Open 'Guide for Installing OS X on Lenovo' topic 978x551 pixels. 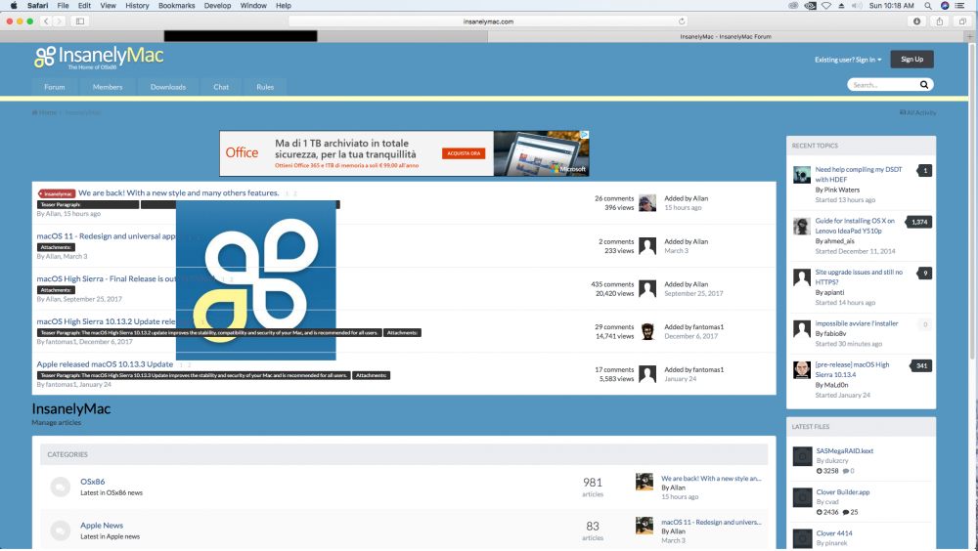[x=855, y=226]
